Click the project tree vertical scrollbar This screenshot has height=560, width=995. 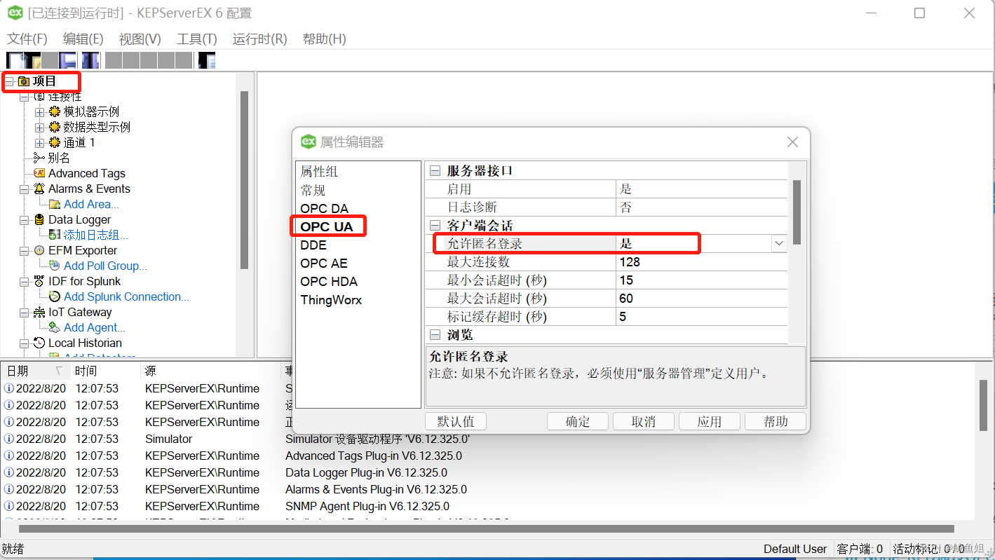click(244, 179)
